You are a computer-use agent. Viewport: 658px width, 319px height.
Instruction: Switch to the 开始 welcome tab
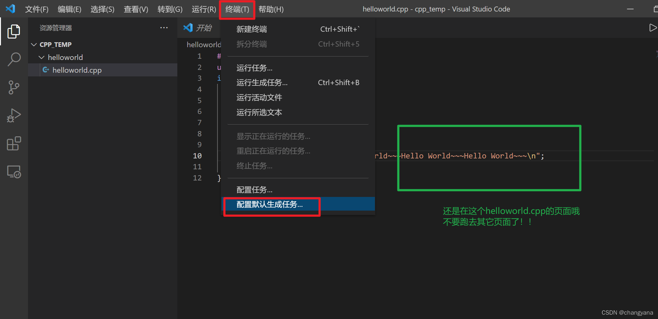coord(199,28)
